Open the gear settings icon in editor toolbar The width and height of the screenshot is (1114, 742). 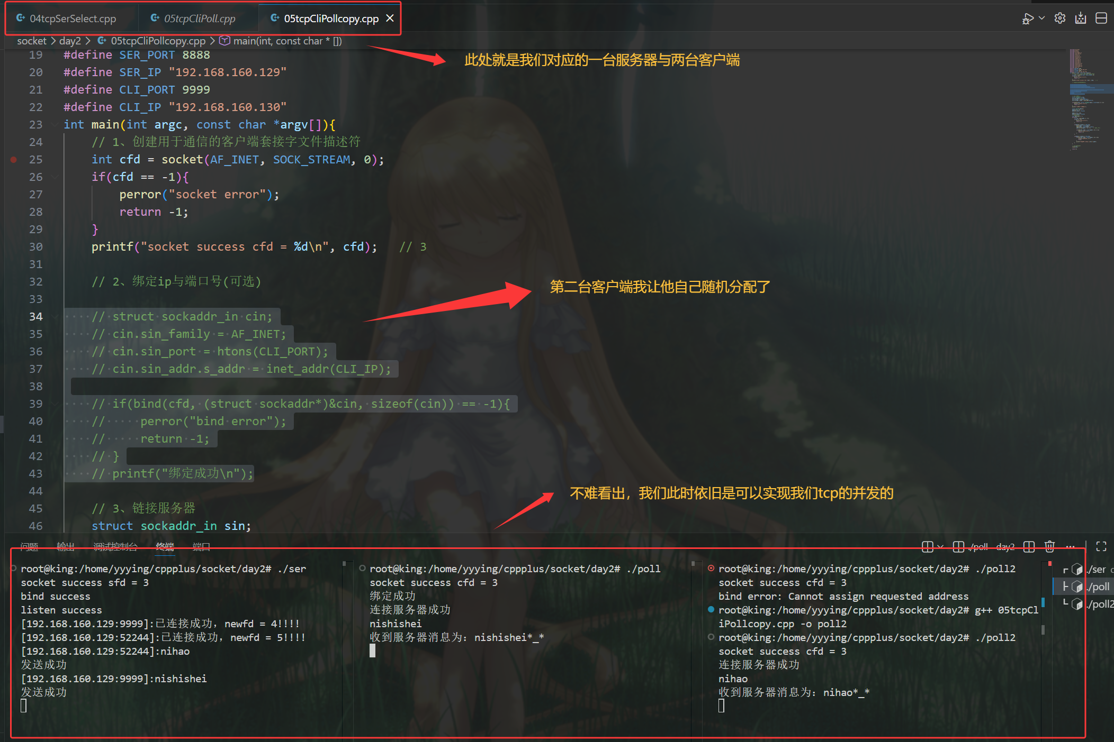1060,19
